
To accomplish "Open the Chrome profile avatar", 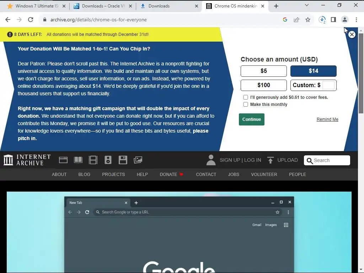I will tap(345, 20).
